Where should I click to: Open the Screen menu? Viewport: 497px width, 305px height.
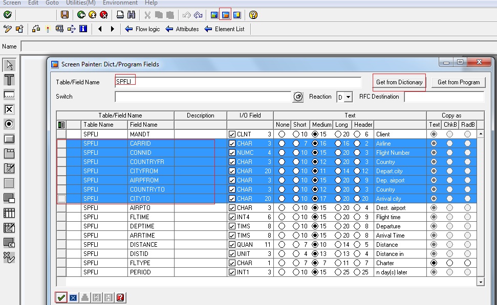pos(12,3)
